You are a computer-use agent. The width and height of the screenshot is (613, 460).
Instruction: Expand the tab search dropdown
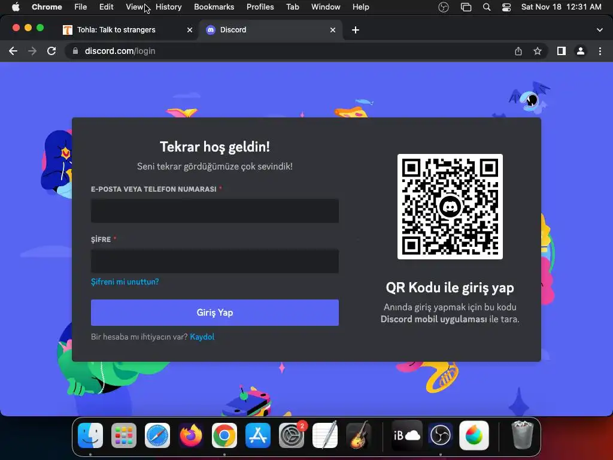click(600, 30)
